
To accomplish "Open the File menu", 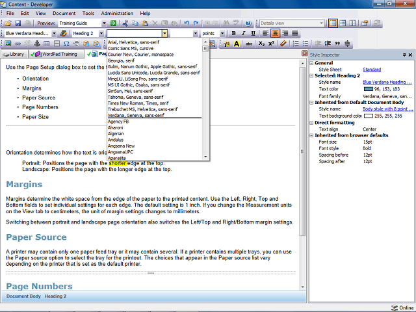I will coord(10,13).
